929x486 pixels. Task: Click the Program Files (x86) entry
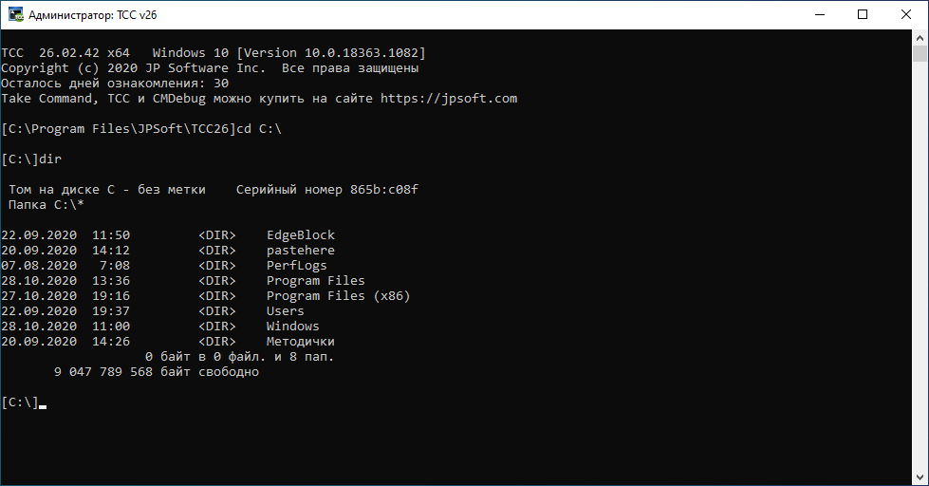pos(338,296)
